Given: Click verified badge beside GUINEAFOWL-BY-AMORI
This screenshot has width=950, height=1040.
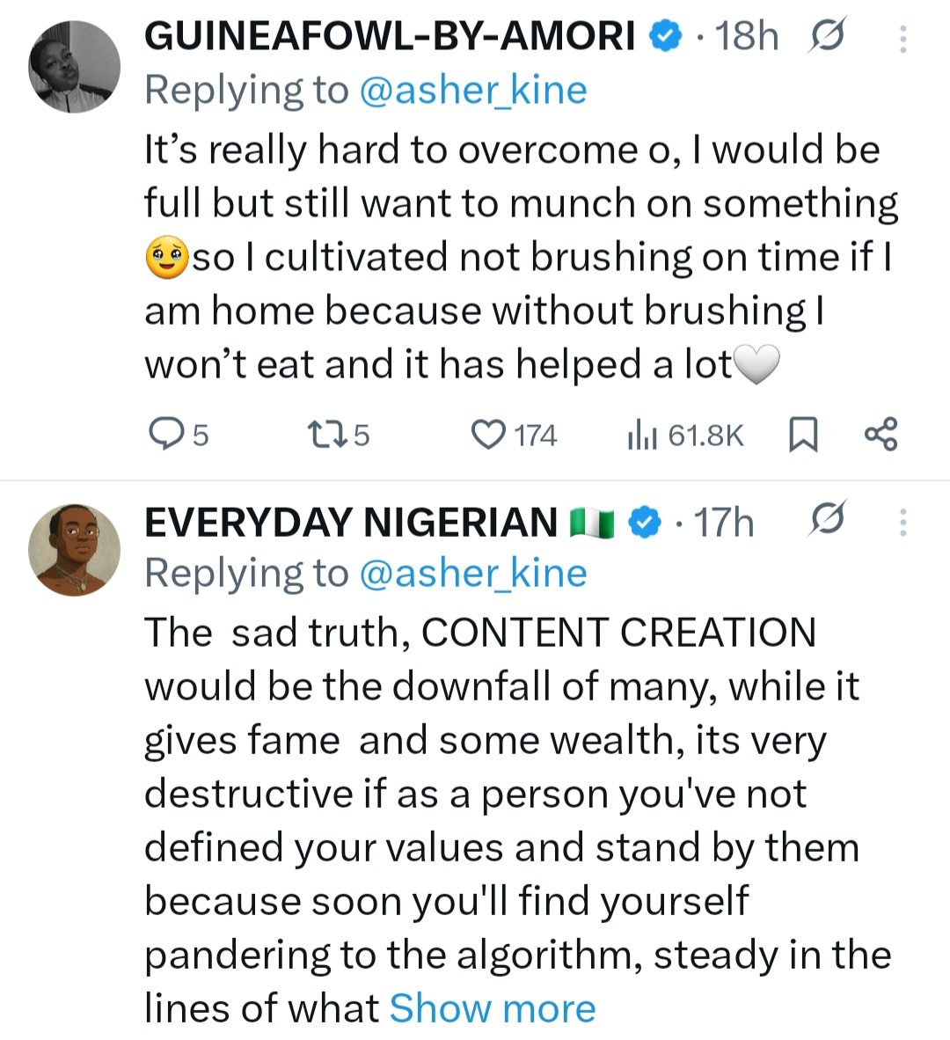Looking at the screenshot, I should [666, 37].
